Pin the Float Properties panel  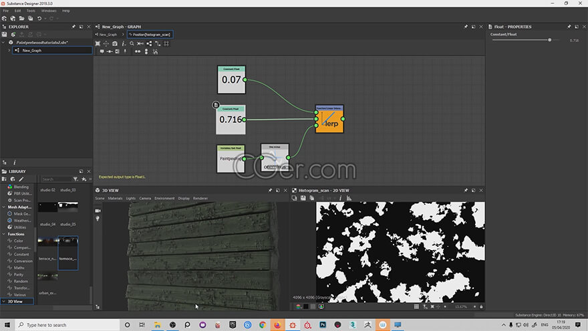pos(569,27)
